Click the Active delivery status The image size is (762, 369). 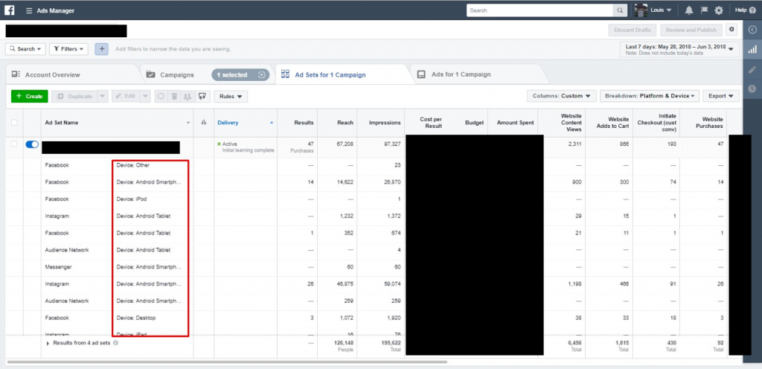pyautogui.click(x=228, y=144)
